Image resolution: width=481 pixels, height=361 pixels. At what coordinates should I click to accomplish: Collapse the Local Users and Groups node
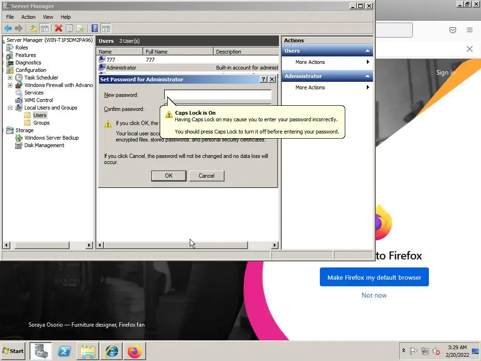(x=10, y=108)
